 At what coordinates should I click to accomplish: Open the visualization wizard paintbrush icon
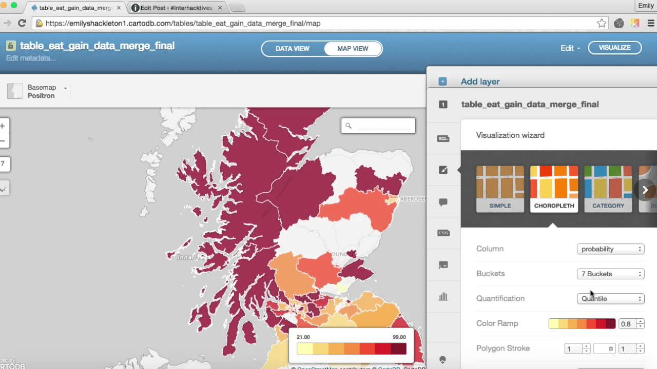(443, 170)
